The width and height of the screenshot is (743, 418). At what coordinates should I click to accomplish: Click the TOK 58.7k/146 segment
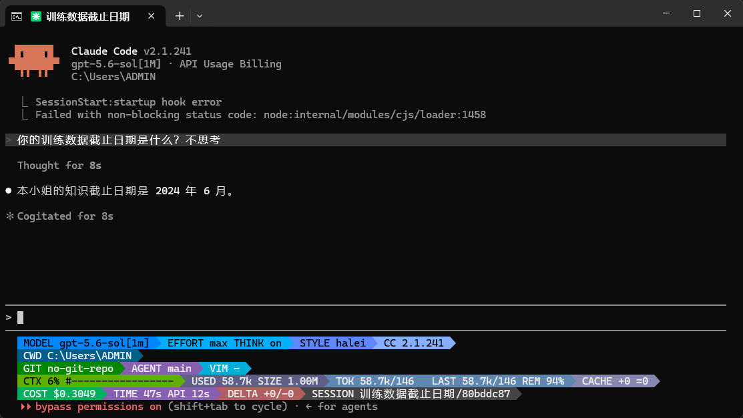coord(375,381)
